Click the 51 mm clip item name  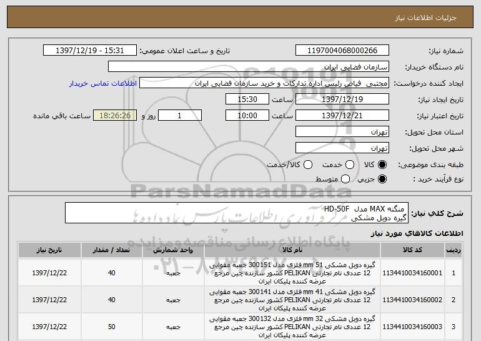point(292,273)
